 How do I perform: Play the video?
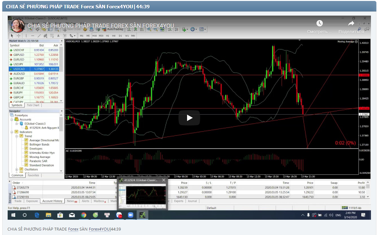(x=189, y=117)
